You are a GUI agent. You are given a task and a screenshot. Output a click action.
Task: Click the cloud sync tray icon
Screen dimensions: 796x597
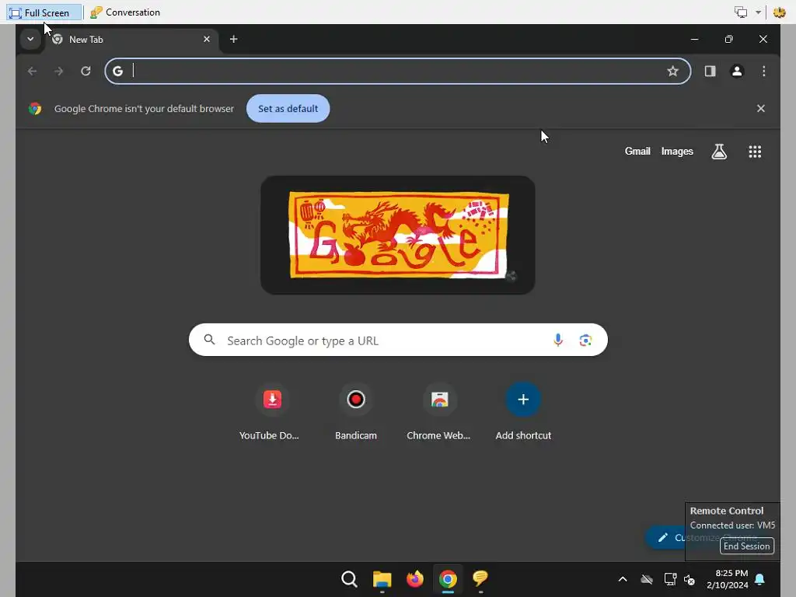646,578
